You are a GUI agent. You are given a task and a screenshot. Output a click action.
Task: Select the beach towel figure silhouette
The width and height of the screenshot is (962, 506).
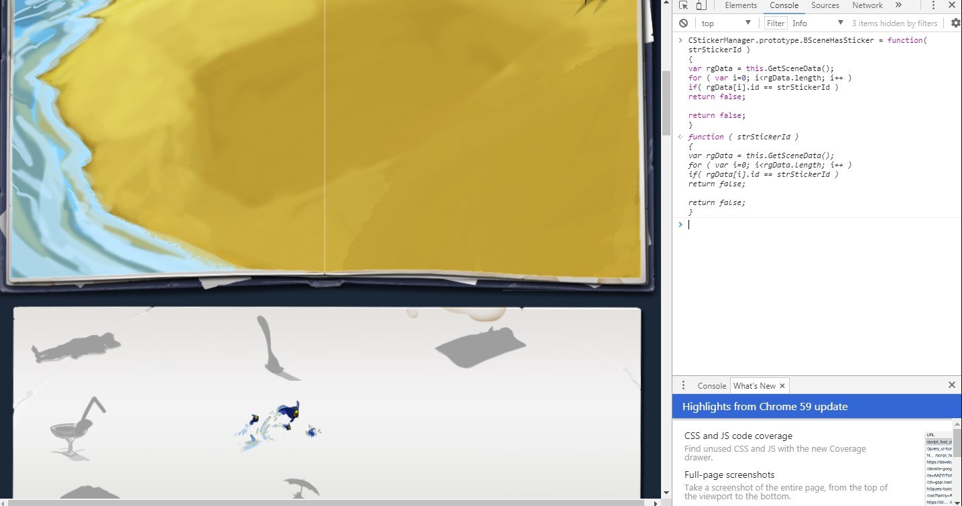coord(480,347)
